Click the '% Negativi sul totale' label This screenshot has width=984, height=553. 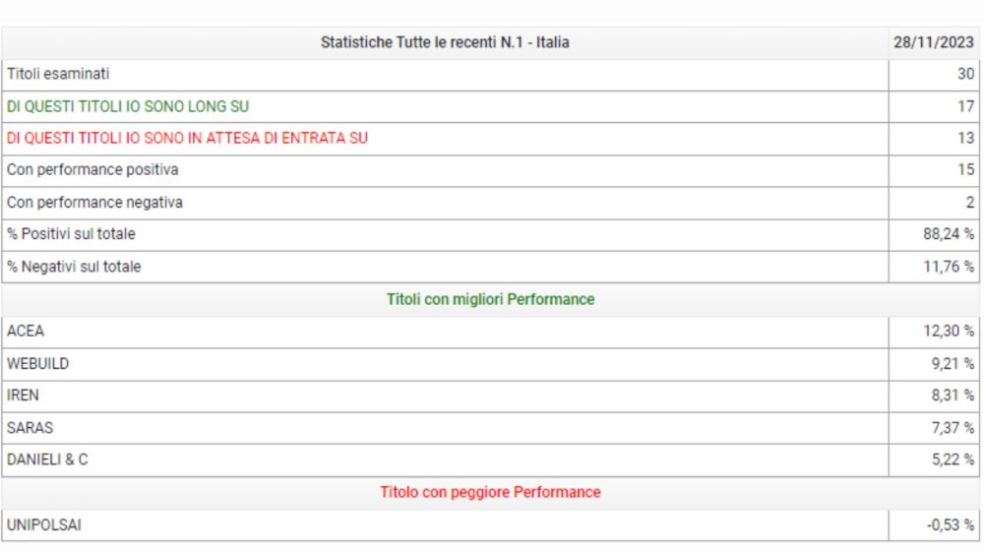tap(74, 267)
